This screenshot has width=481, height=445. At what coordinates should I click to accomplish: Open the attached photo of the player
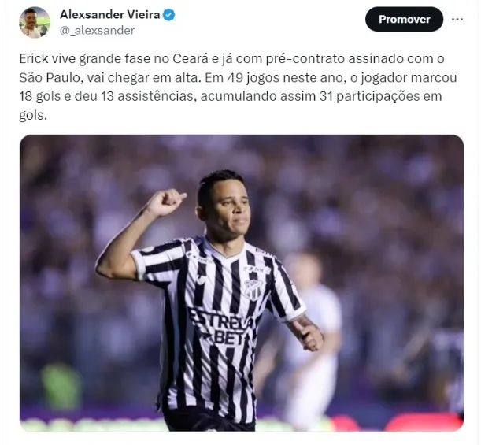(x=242, y=283)
